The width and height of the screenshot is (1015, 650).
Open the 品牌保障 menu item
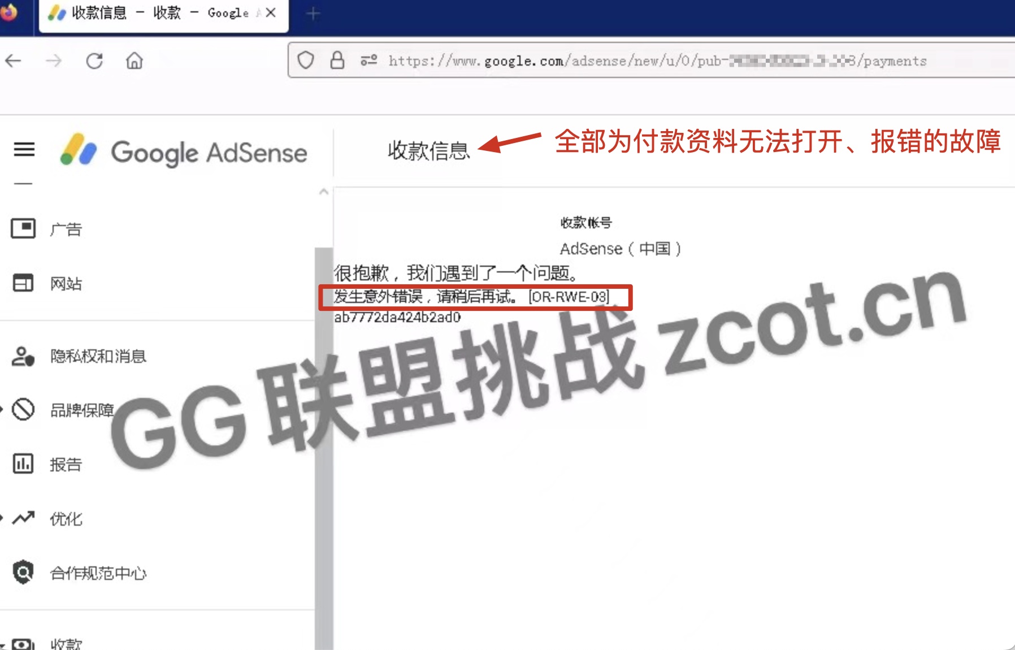click(x=82, y=410)
